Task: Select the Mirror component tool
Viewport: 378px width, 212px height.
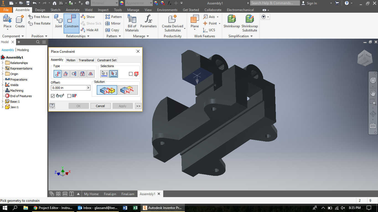Action: 113,23
